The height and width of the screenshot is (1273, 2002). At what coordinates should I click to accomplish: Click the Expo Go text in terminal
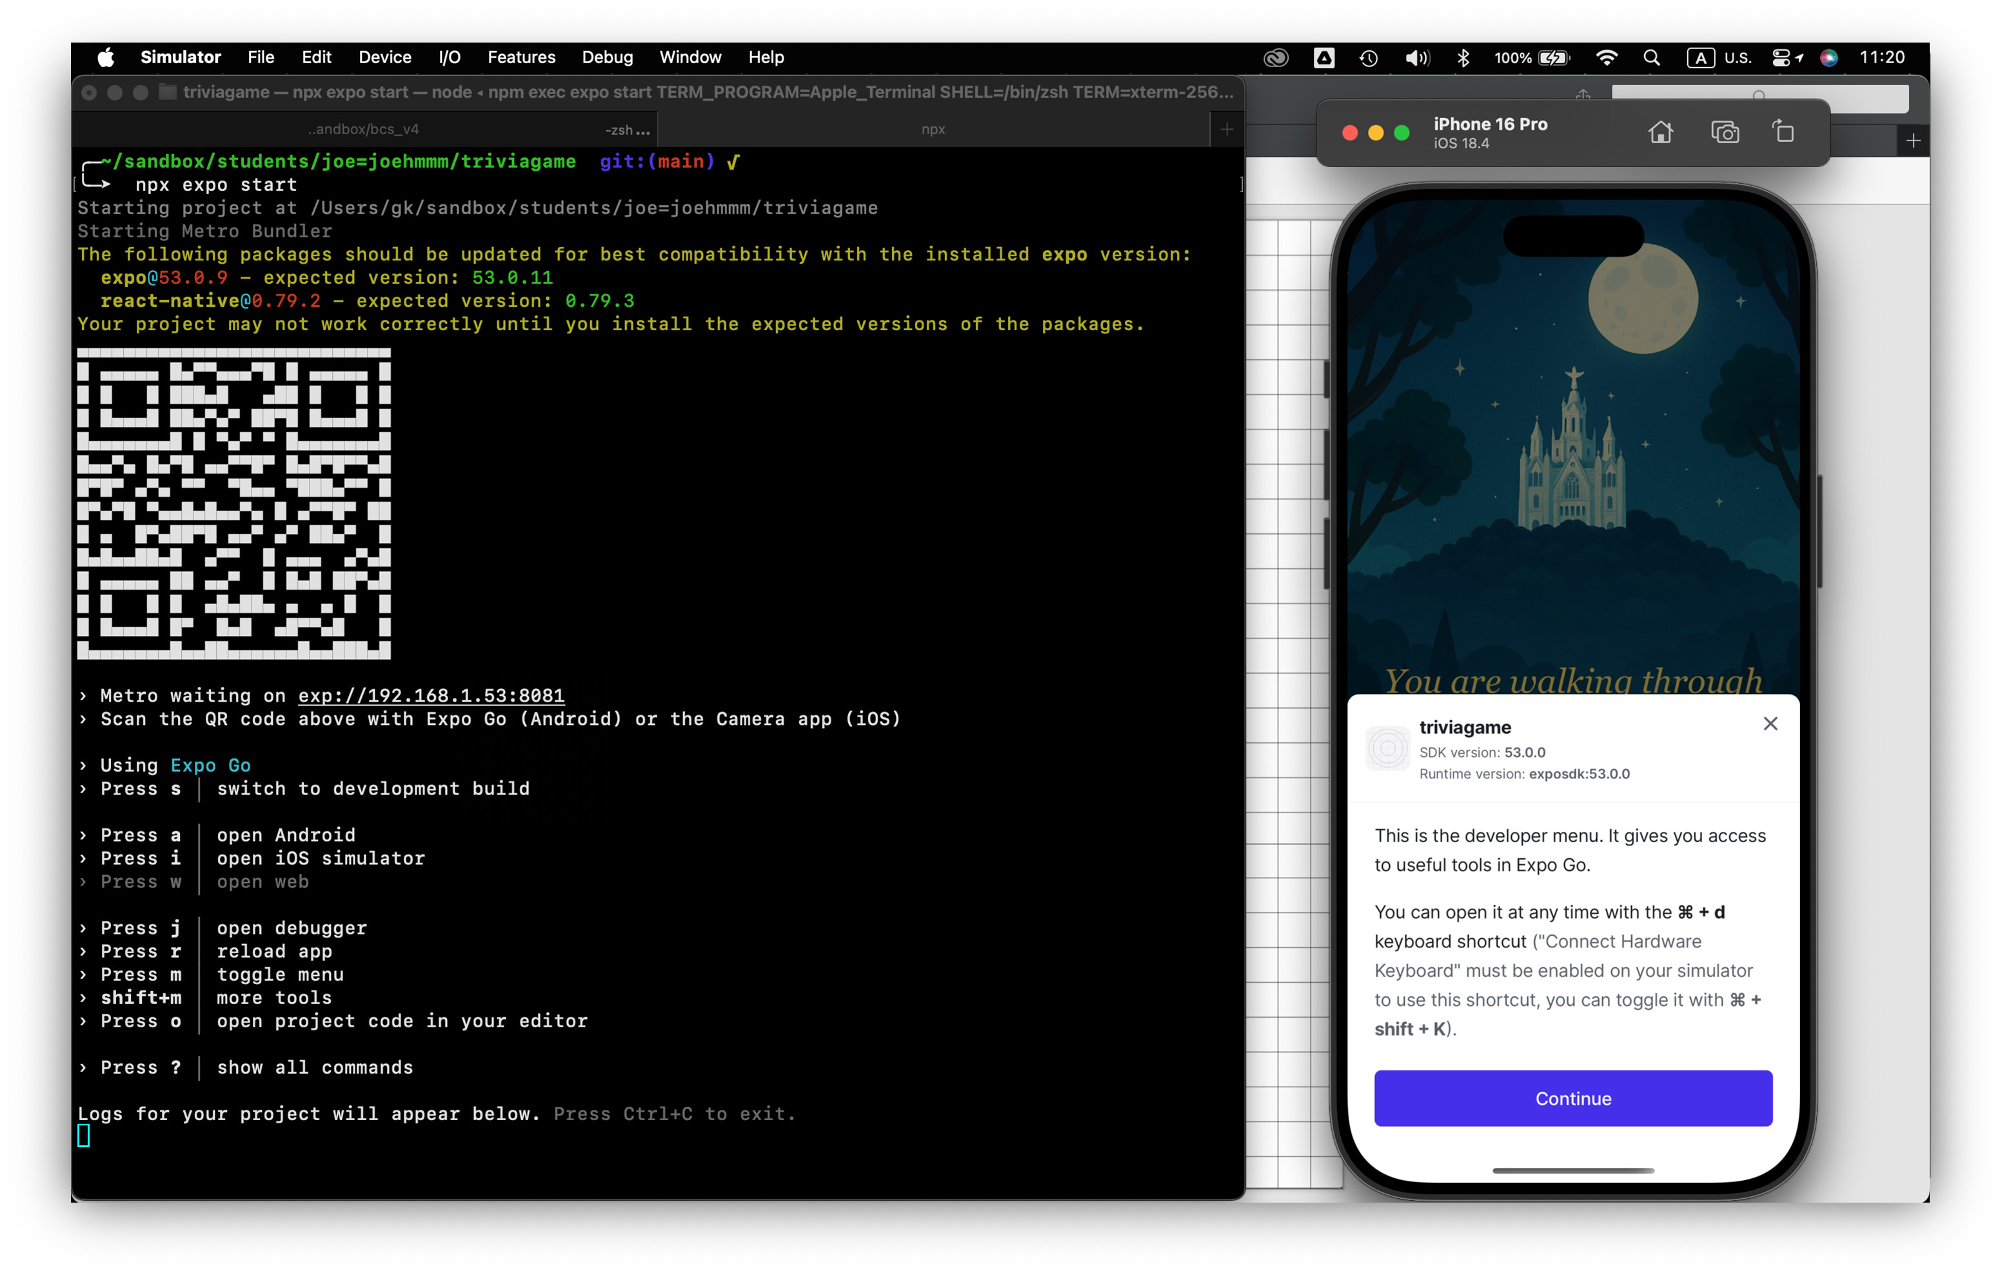[210, 765]
